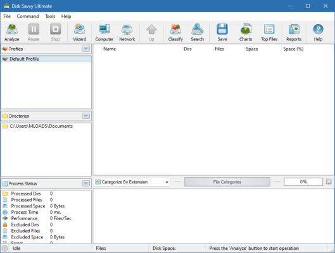The height and width of the screenshot is (253, 335).
Task: Click the Processed Space status row
Action: click(x=46, y=206)
